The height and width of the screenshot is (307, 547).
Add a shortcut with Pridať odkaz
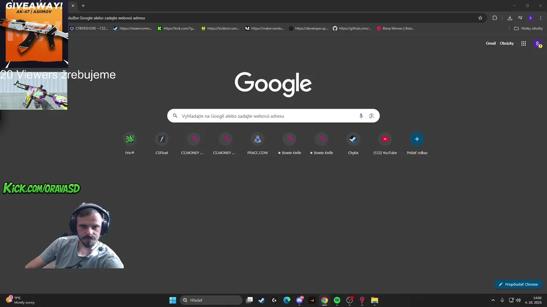(417, 144)
